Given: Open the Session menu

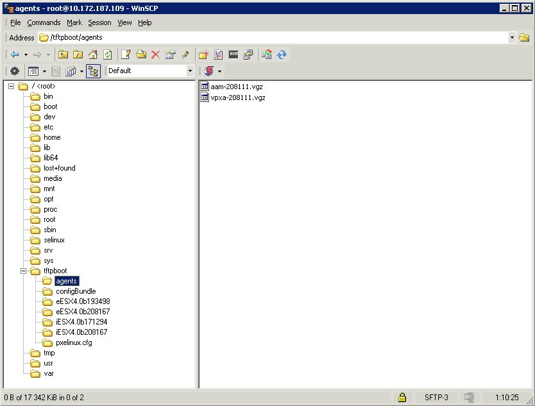Looking at the screenshot, I should [99, 22].
